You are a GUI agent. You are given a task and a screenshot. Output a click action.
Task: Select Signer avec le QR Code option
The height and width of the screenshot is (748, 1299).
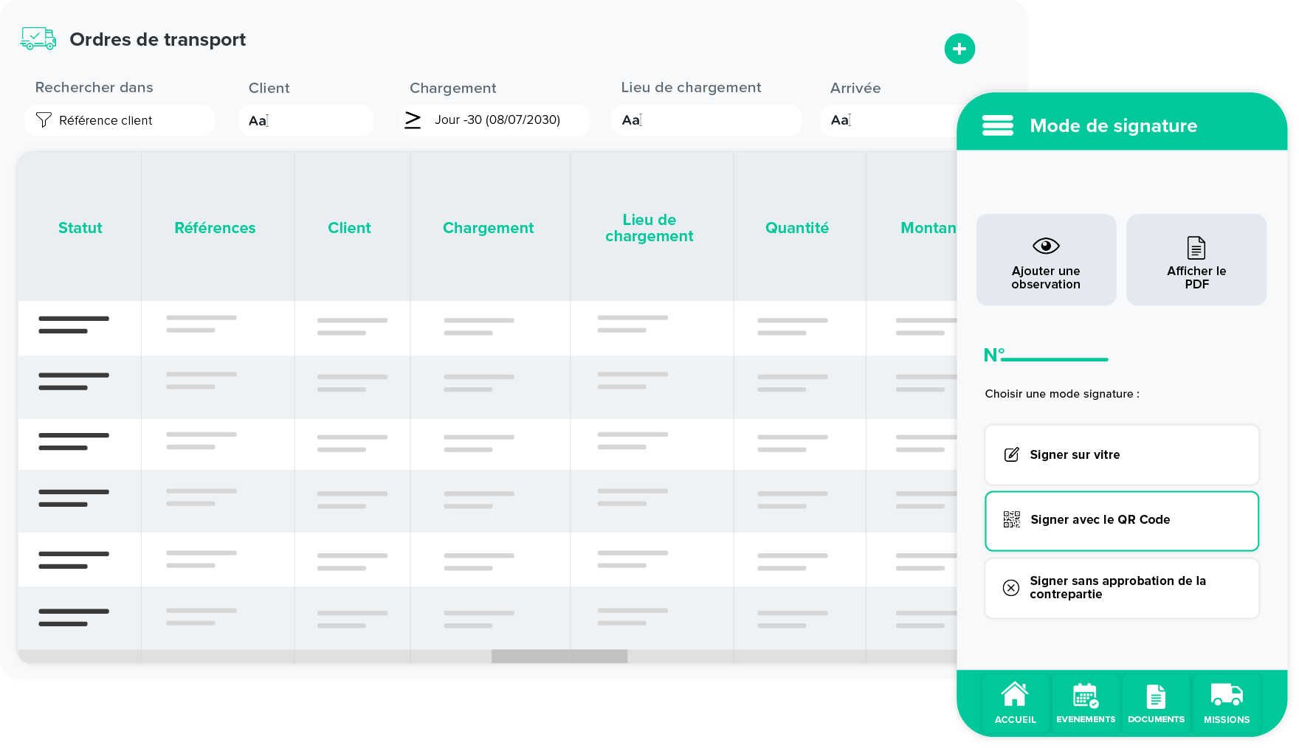click(x=1122, y=521)
